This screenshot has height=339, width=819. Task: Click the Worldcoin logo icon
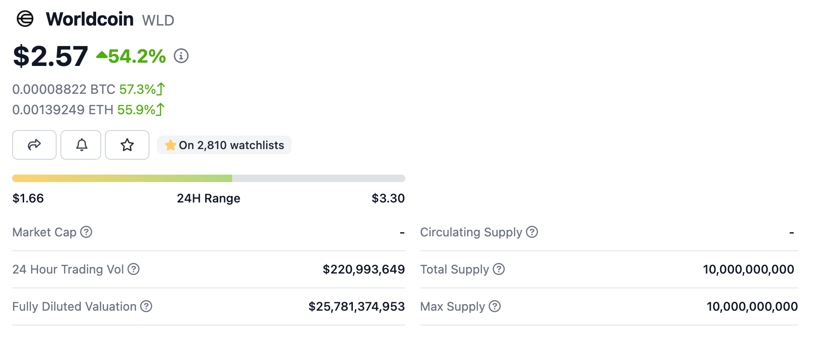(x=25, y=19)
